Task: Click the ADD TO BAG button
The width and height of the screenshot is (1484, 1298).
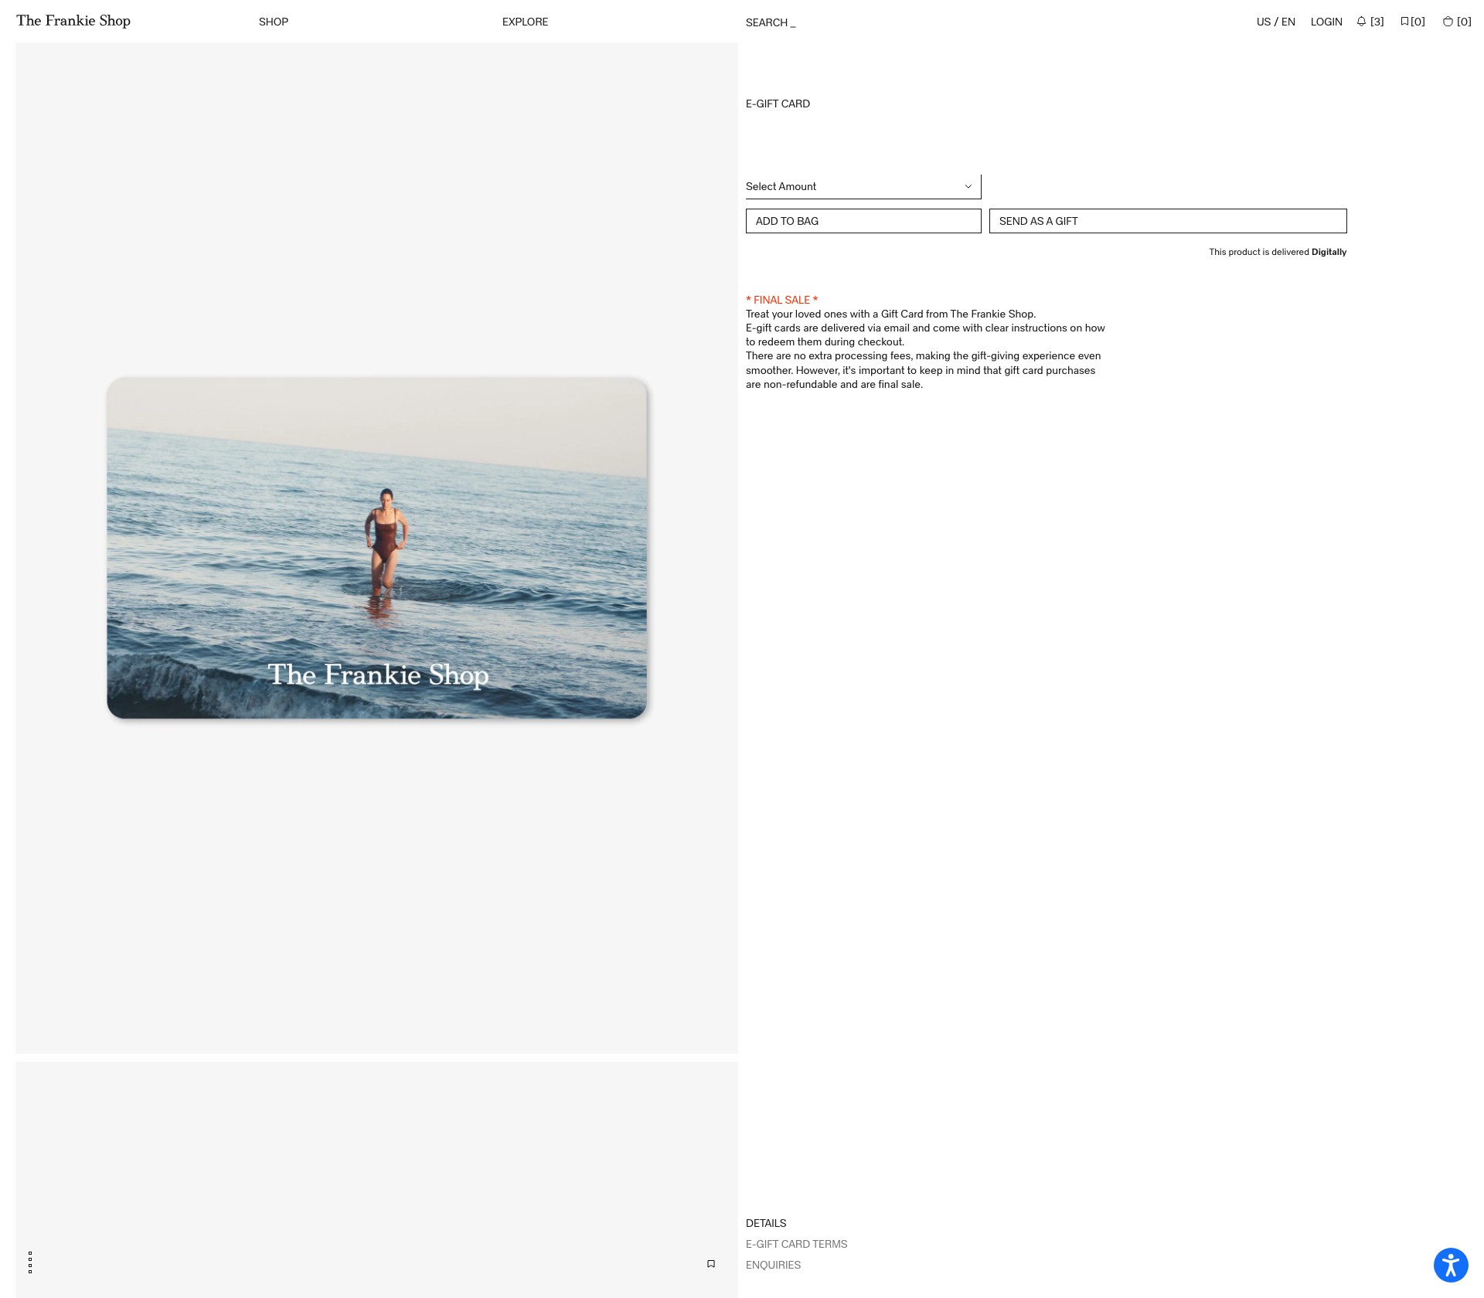Action: coord(863,221)
